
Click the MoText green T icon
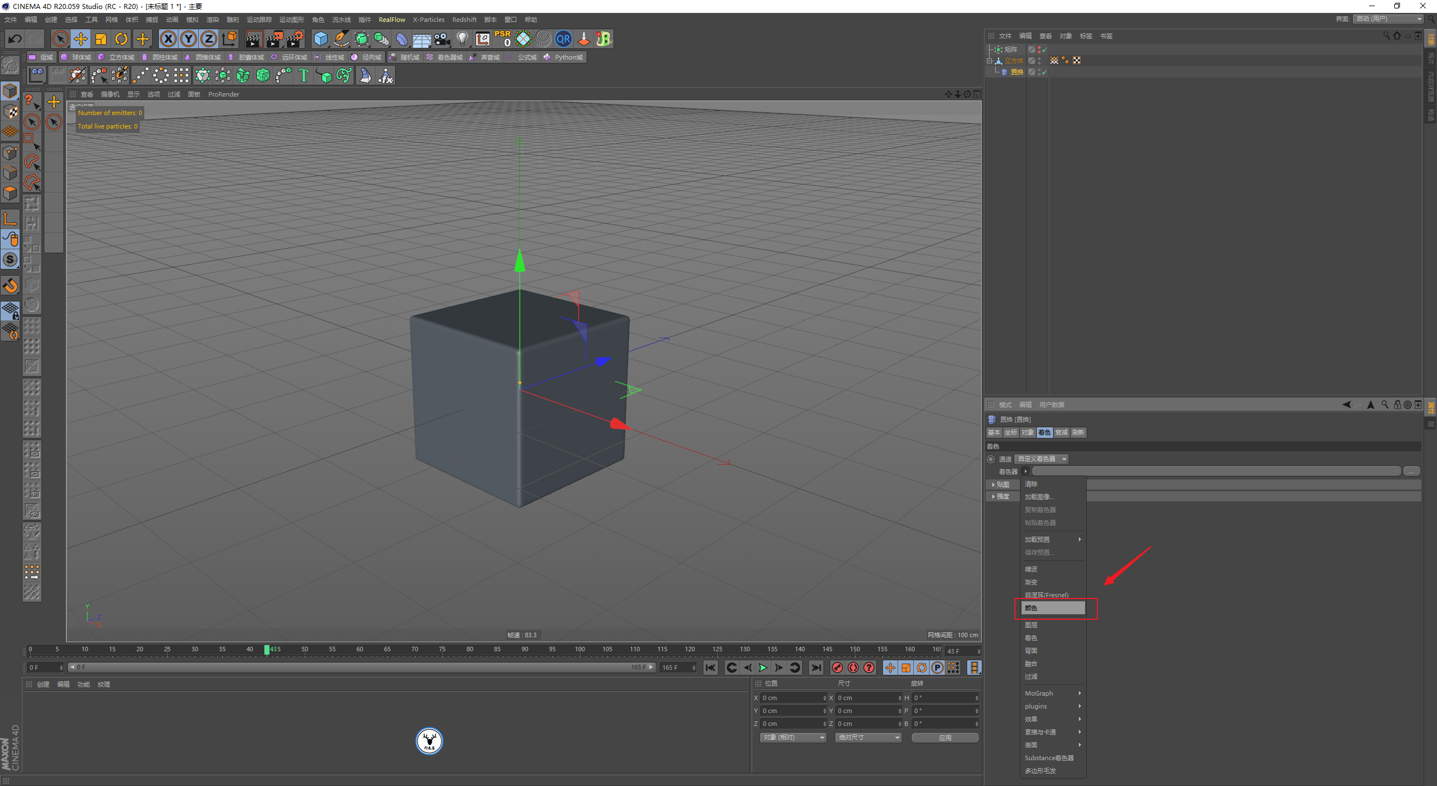(x=304, y=75)
